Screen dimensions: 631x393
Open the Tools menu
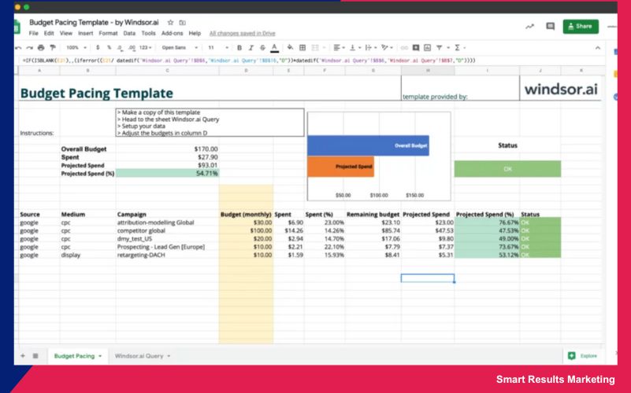[x=148, y=33]
